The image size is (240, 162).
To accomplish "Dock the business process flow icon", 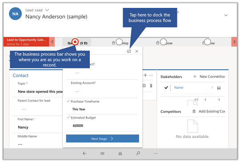I will 129,51.
